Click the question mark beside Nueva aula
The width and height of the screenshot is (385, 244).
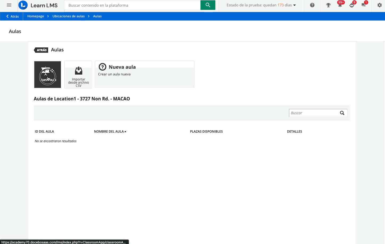102,67
